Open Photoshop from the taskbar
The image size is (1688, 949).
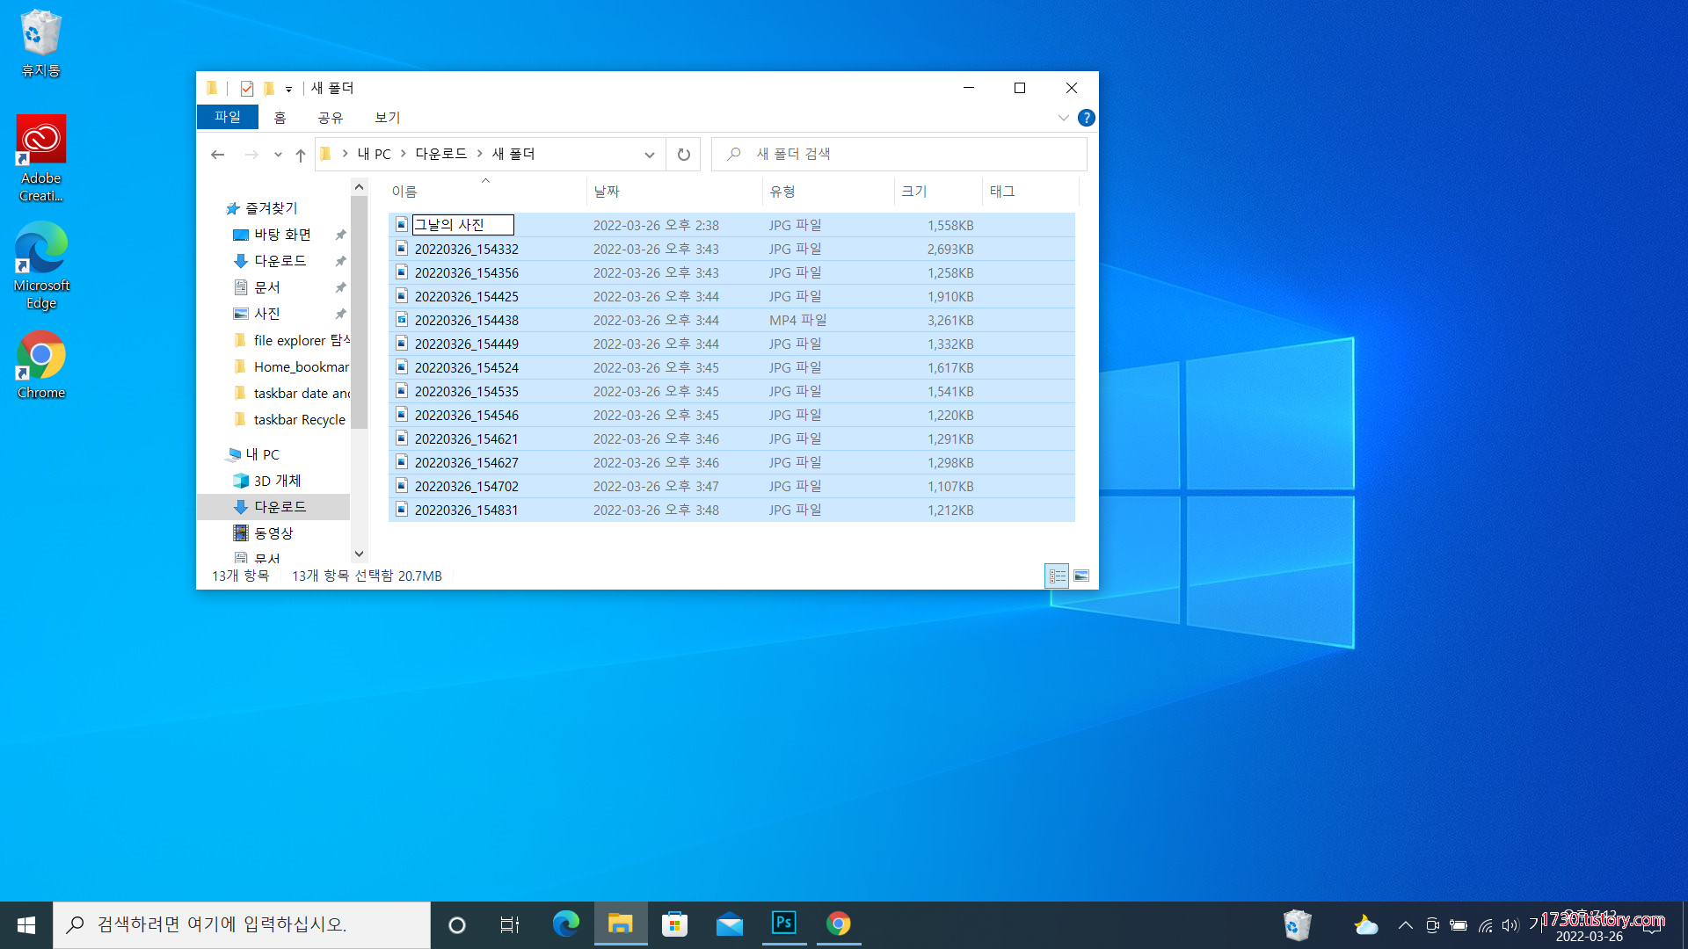tap(783, 924)
